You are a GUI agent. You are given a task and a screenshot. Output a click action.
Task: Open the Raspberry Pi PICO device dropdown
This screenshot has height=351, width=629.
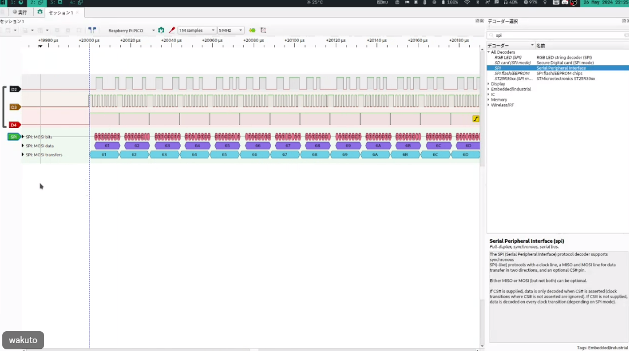click(x=131, y=31)
